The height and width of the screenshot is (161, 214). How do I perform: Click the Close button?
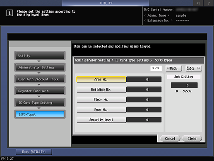tap(192, 139)
